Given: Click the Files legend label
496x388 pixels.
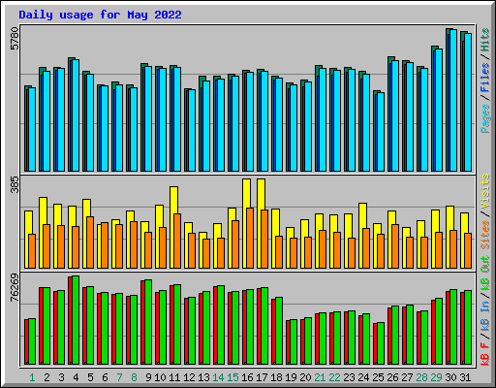Looking at the screenshot, I should click(x=485, y=79).
